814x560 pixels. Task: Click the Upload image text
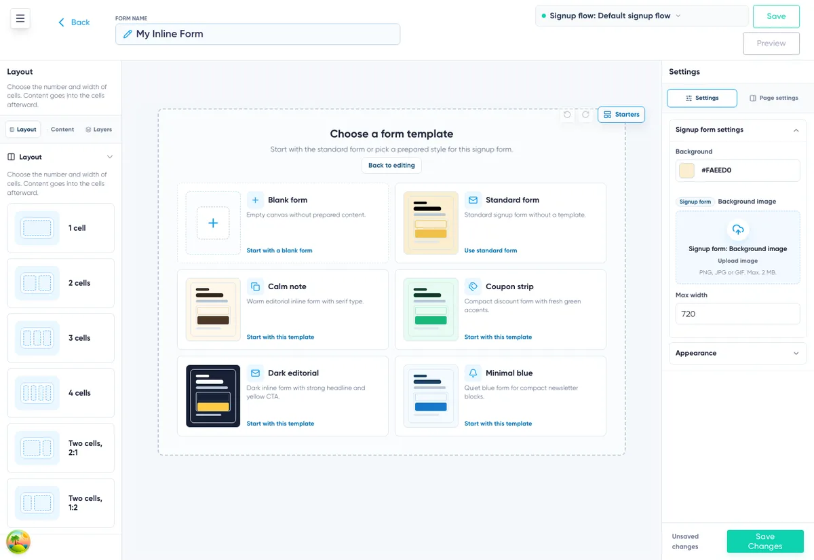(x=738, y=261)
